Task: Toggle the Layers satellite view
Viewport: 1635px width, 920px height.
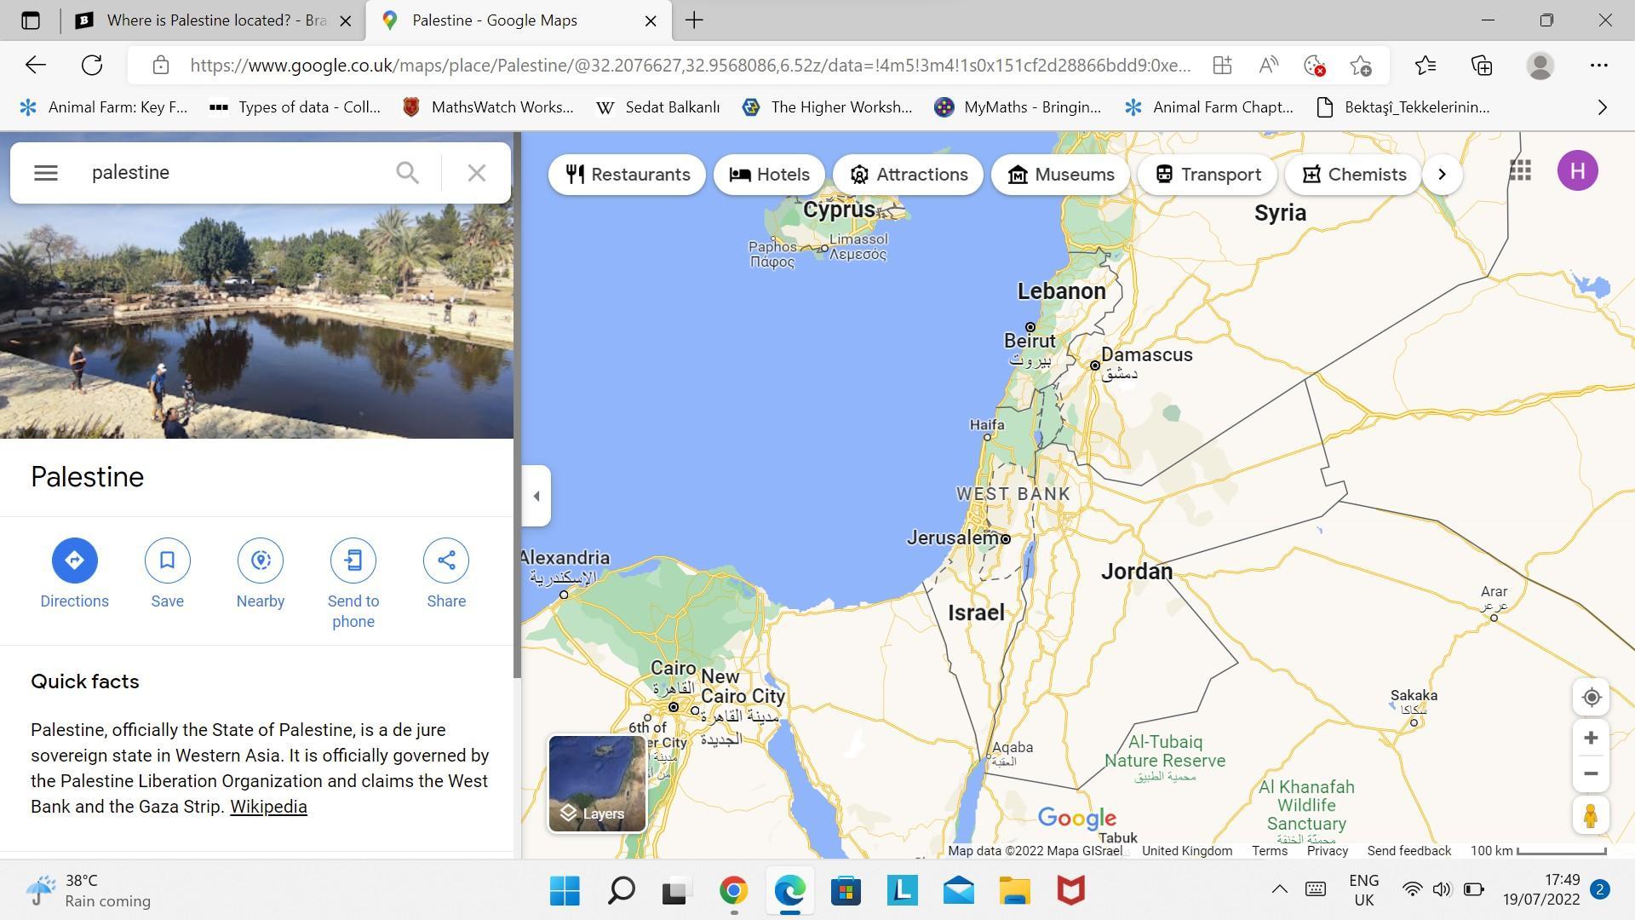Action: (597, 784)
